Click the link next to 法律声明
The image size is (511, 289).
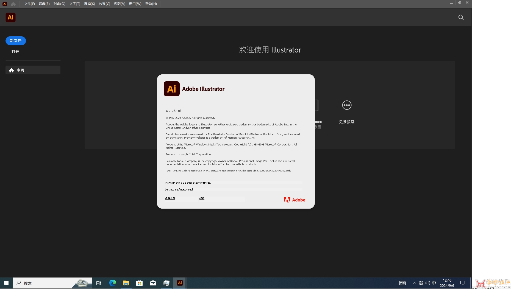click(x=202, y=198)
